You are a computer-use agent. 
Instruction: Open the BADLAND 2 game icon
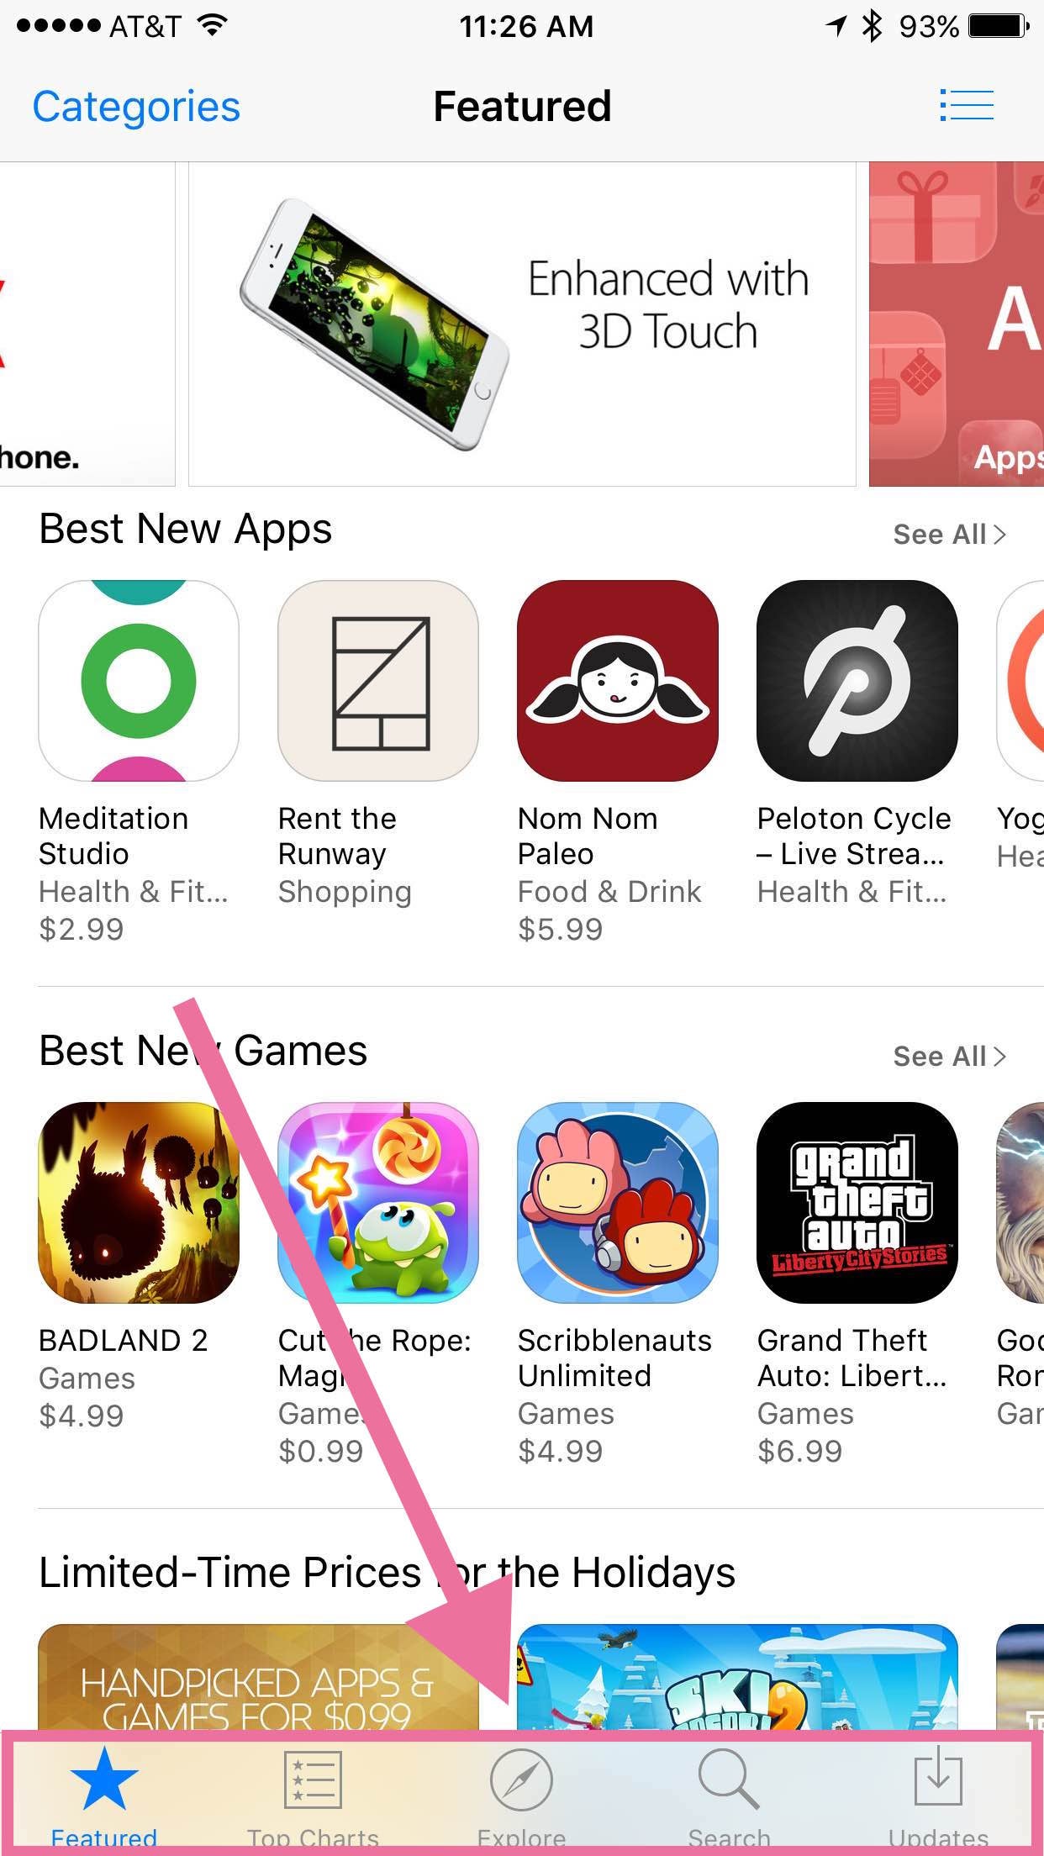click(x=139, y=1203)
